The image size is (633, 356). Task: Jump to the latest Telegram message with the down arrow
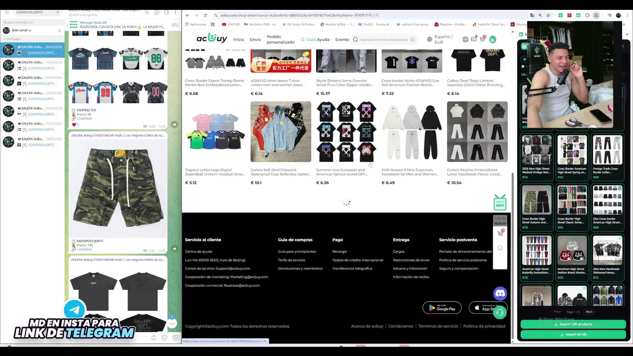(172, 323)
